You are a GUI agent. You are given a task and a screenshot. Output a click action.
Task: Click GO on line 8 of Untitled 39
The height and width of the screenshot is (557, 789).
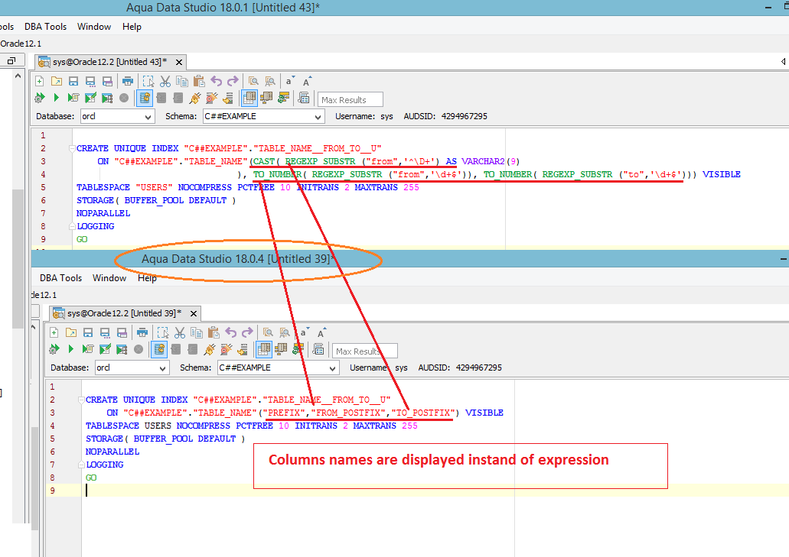(x=91, y=478)
